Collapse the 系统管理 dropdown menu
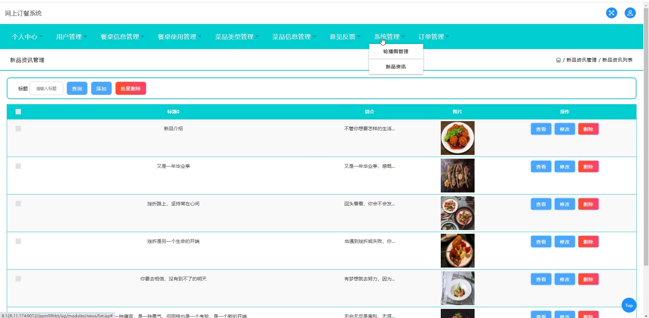Screen dimensions: 649x318 (389, 37)
